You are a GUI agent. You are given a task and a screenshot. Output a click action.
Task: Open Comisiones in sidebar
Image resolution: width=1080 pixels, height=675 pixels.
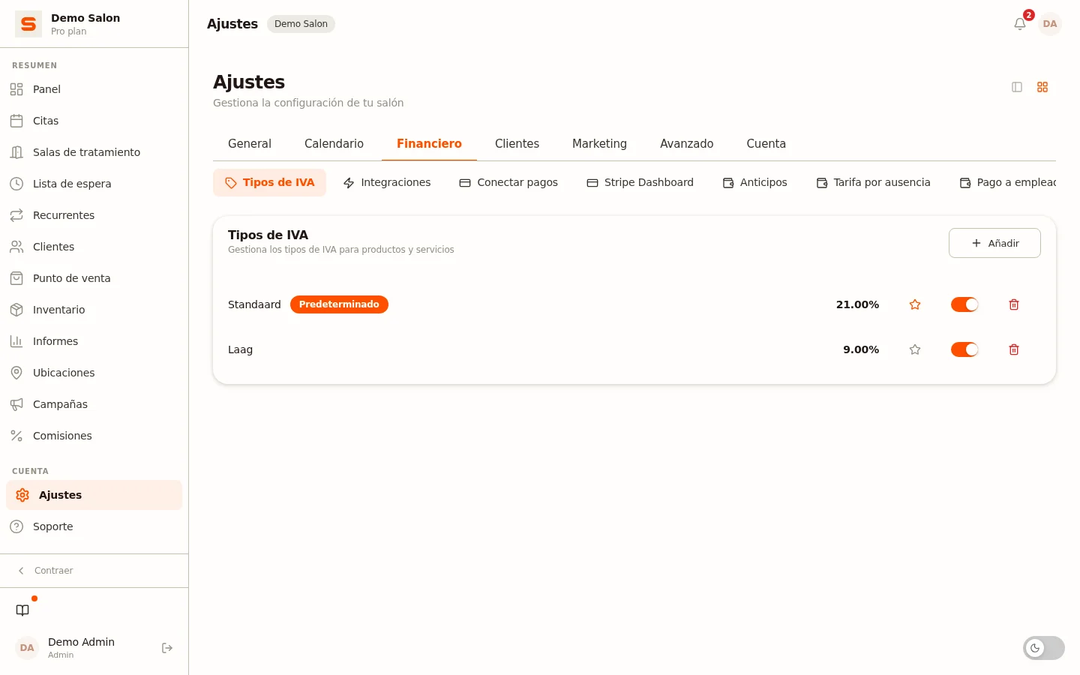pos(94,436)
